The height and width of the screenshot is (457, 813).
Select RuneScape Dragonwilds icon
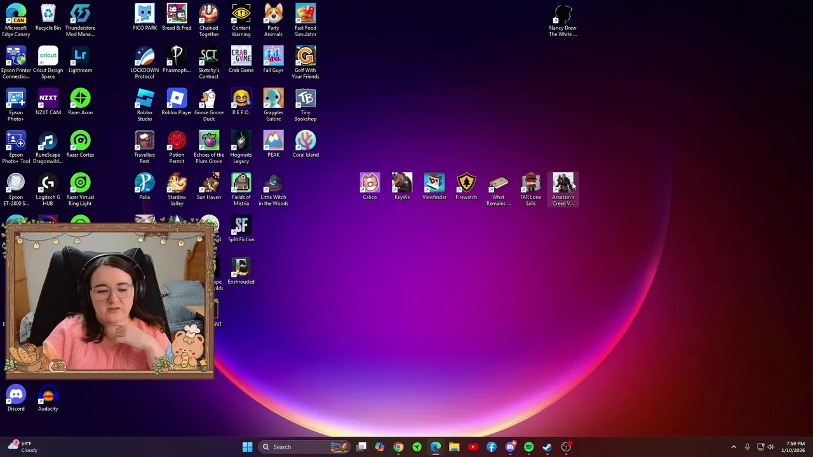48,147
